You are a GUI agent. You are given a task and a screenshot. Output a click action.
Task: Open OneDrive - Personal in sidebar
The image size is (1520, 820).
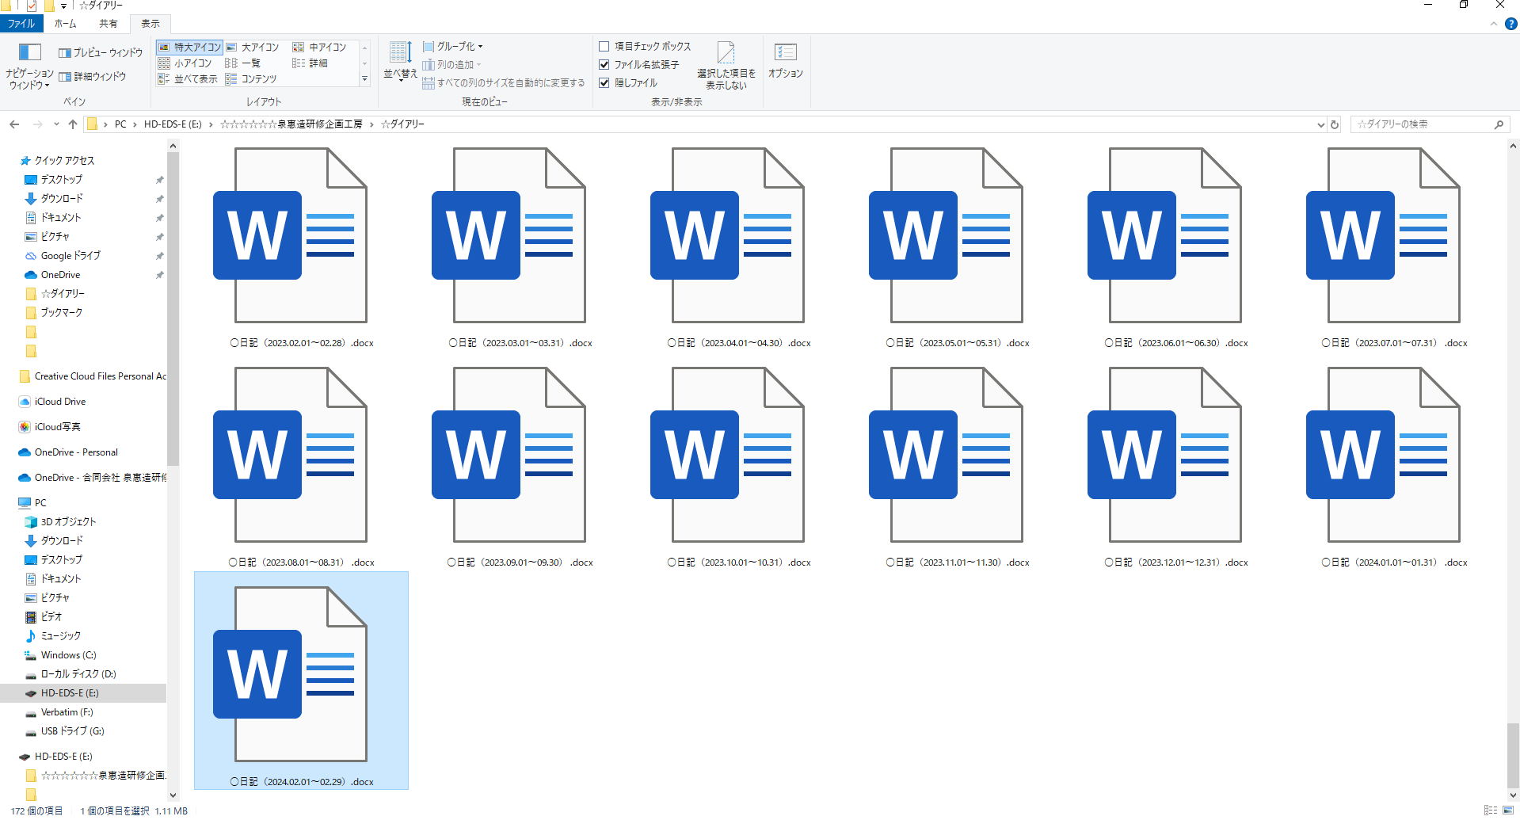click(x=76, y=452)
